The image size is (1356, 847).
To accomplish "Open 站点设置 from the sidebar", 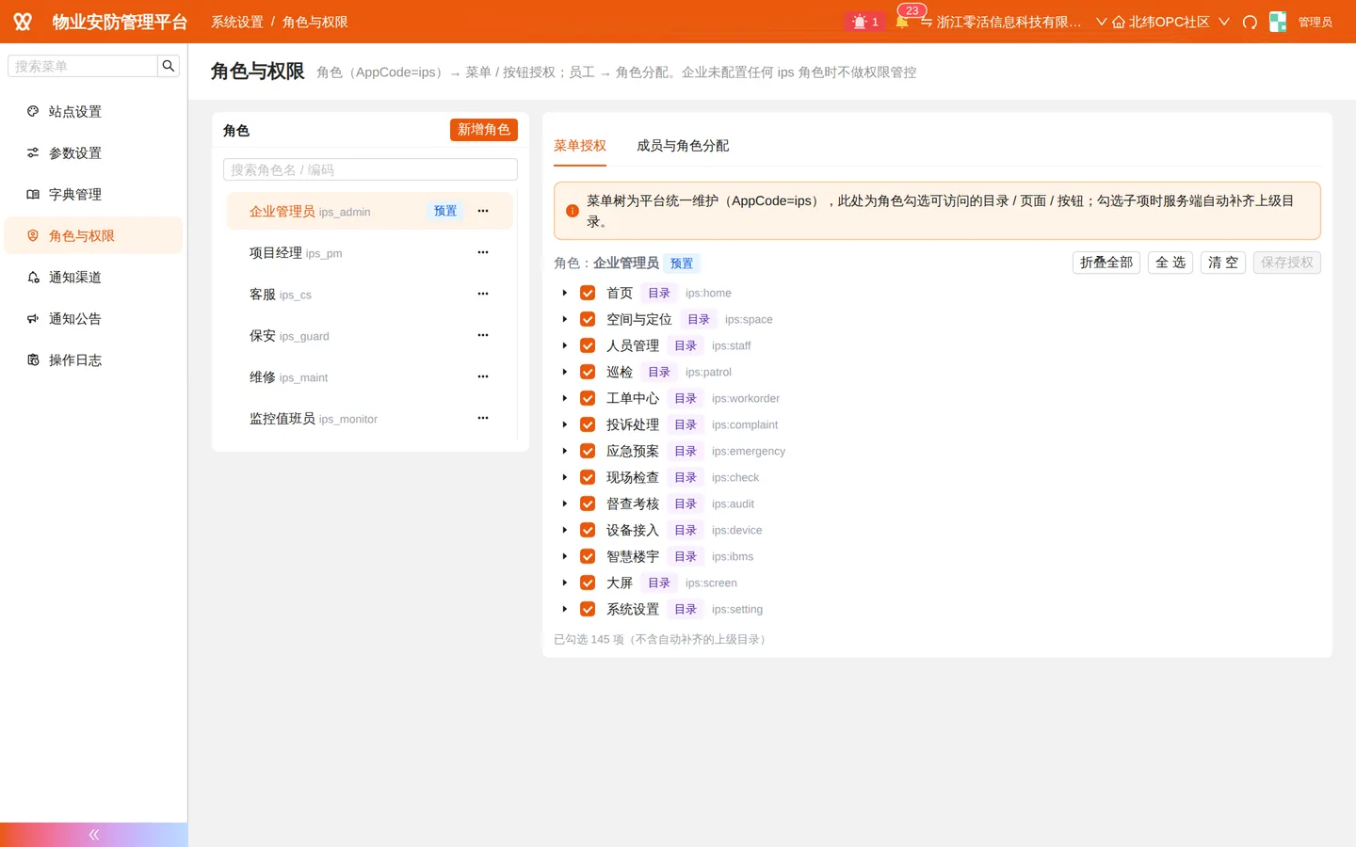I will (x=93, y=111).
